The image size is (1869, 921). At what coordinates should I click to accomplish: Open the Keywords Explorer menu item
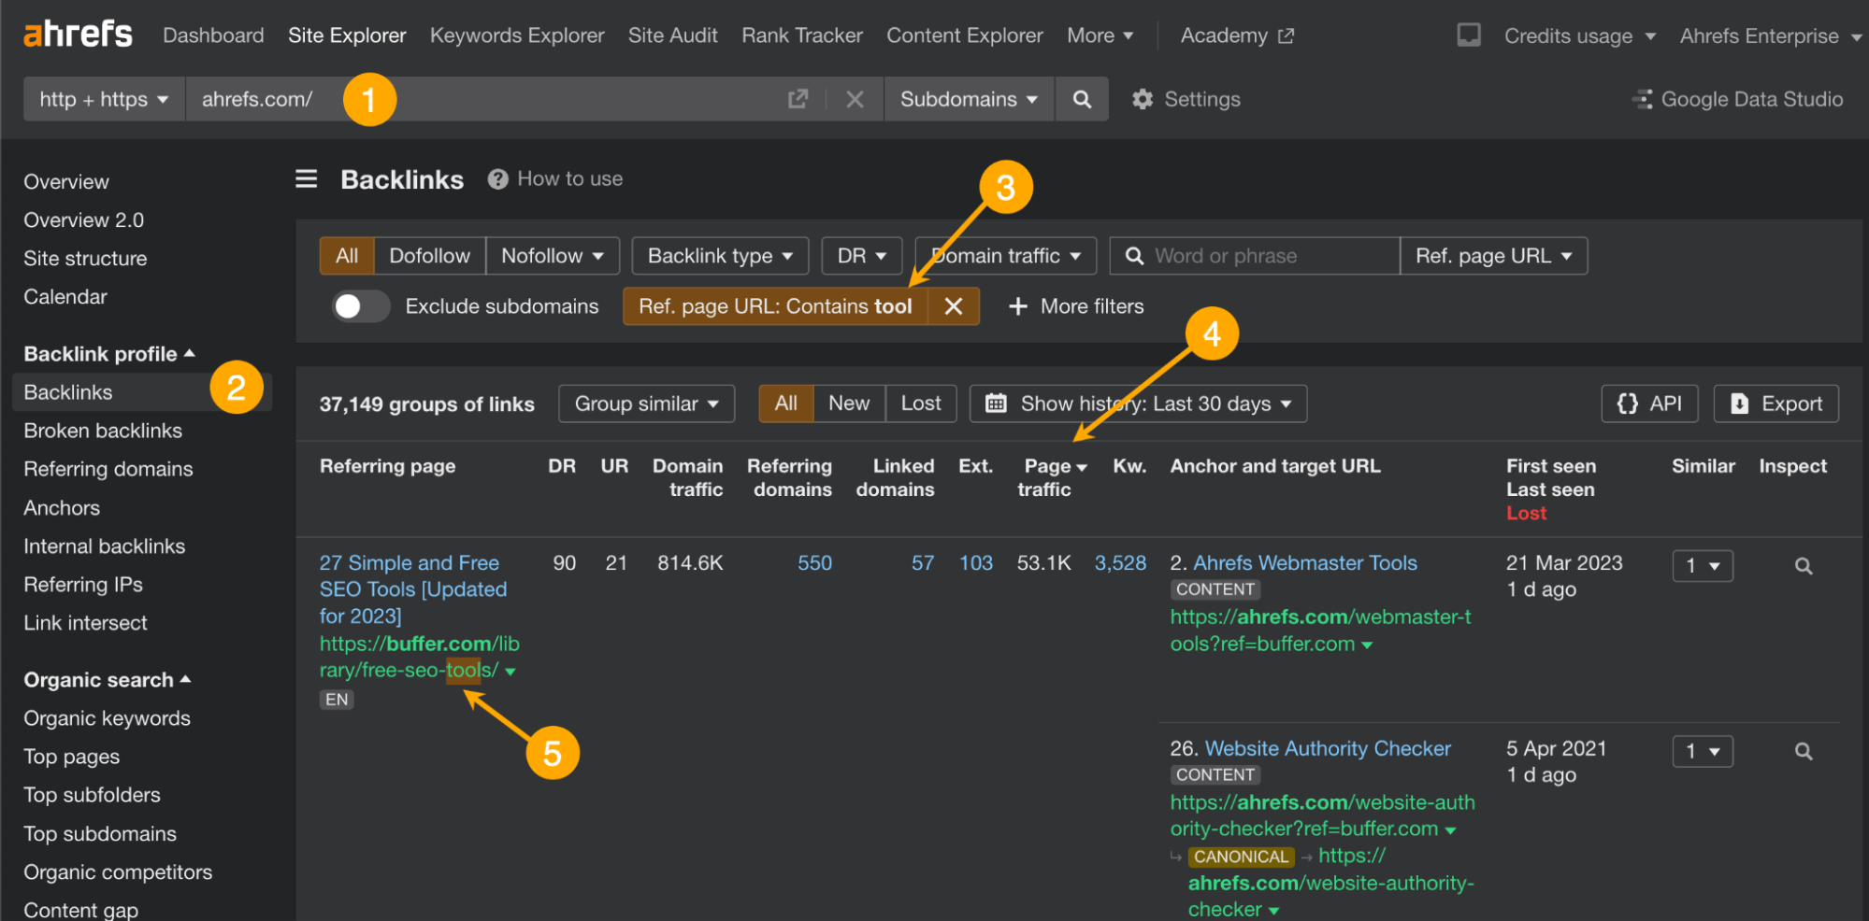click(517, 35)
